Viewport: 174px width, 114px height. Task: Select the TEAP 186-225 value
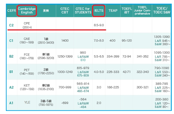(x=113, y=87)
